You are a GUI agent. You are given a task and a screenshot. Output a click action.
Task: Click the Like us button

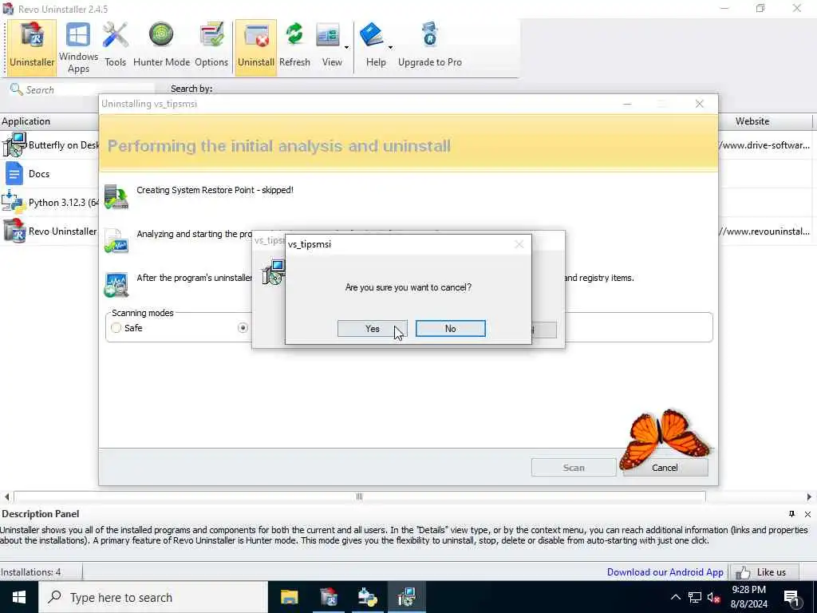tap(764, 572)
